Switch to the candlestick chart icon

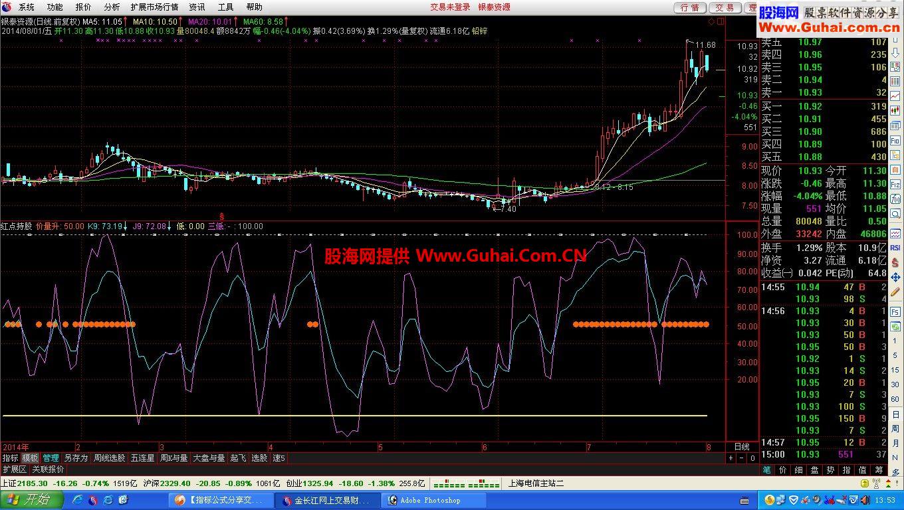coord(895,110)
